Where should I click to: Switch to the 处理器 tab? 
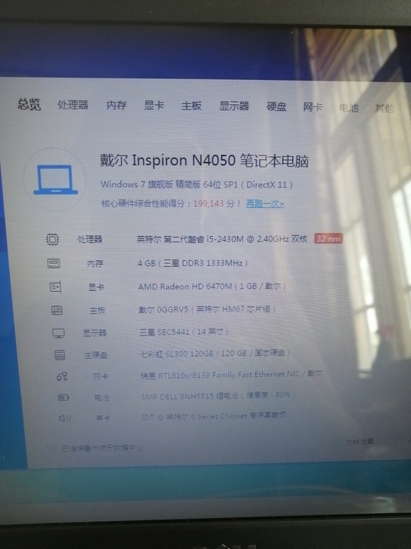pos(73,105)
